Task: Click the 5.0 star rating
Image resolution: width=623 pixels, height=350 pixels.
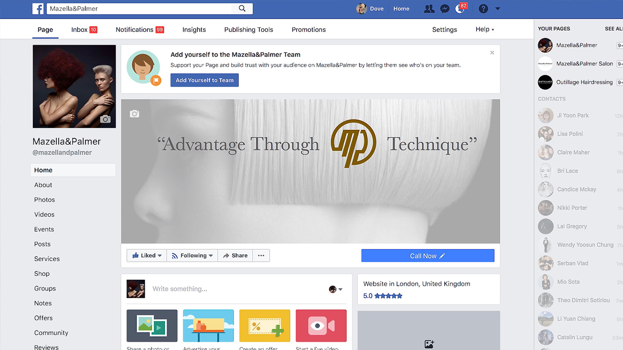Action: point(382,296)
